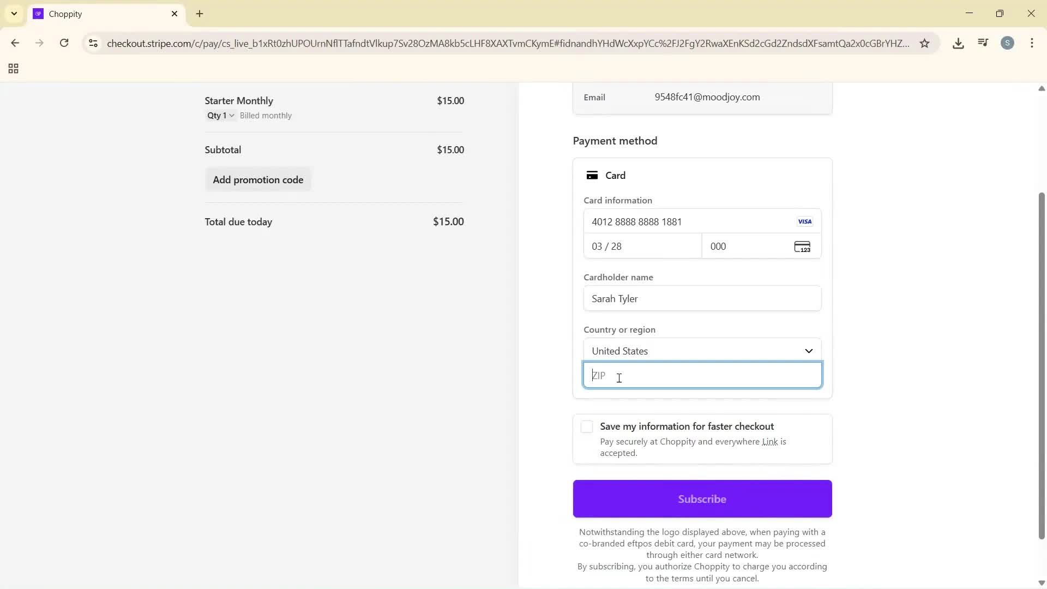
Task: Click the ZIP input field
Action: pos(702,375)
